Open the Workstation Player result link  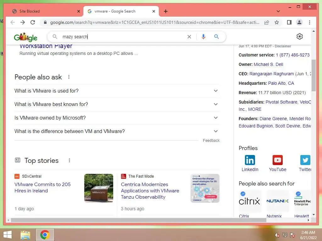click(46, 46)
